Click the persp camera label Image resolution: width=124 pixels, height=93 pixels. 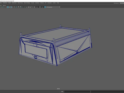pos(58,89)
